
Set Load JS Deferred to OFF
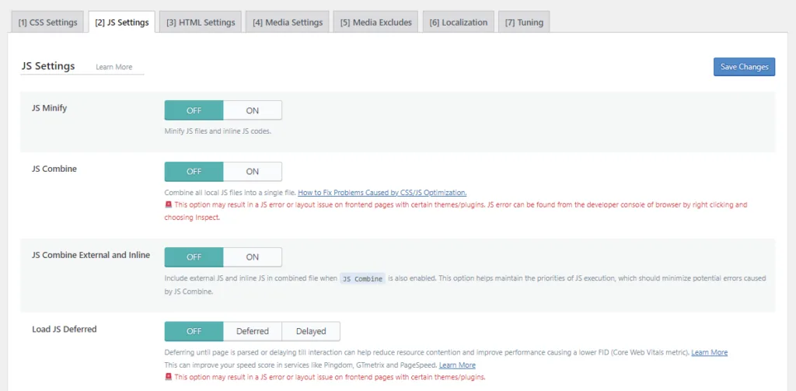point(194,331)
